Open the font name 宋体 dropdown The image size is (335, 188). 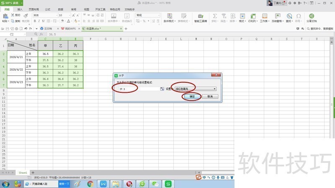click(x=57, y=15)
